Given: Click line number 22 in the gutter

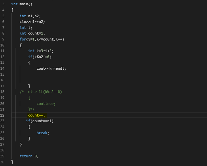Looking at the screenshot, I should click(x=2, y=115).
